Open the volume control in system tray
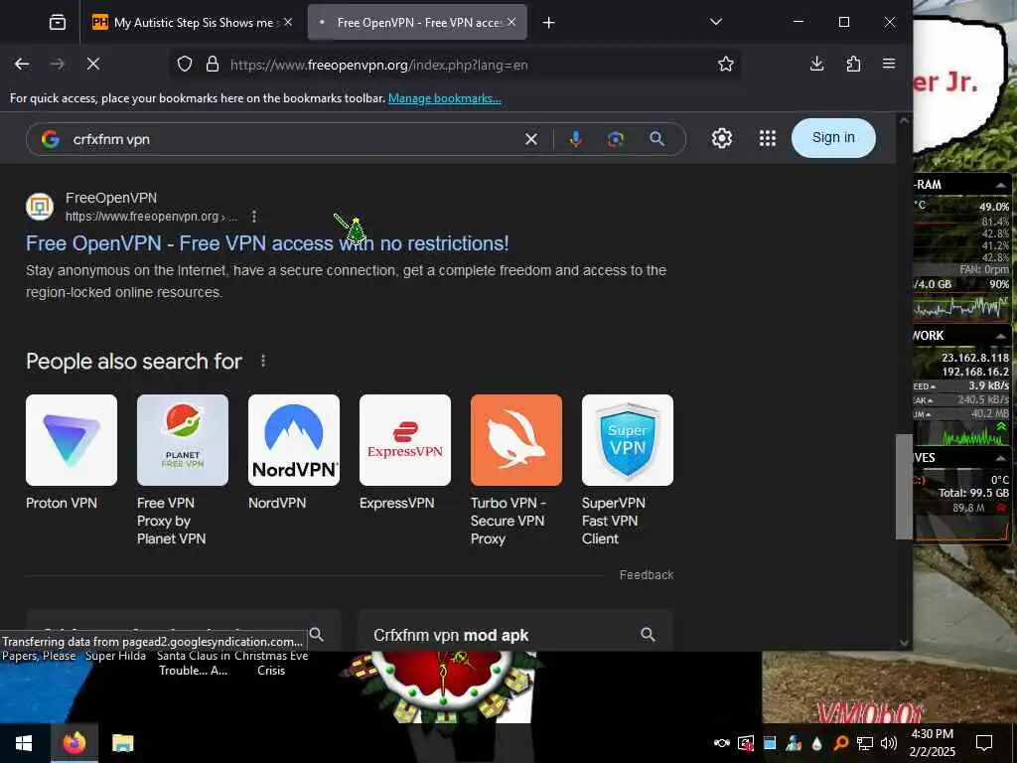This screenshot has height=763, width=1017. click(x=889, y=743)
